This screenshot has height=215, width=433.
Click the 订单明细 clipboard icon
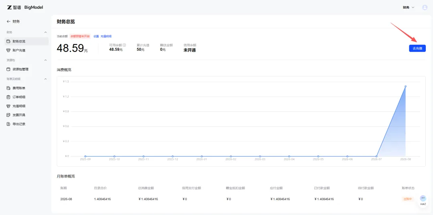8,97
